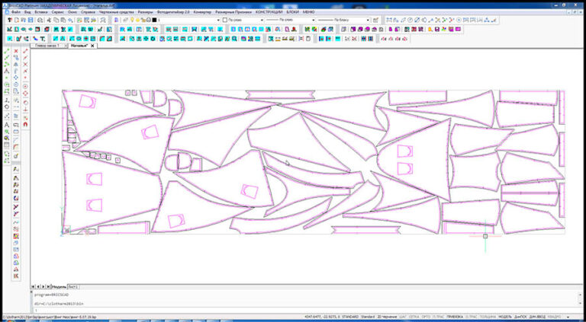
Task: Select the text T tool in third toolbar row
Action: click(x=43, y=39)
